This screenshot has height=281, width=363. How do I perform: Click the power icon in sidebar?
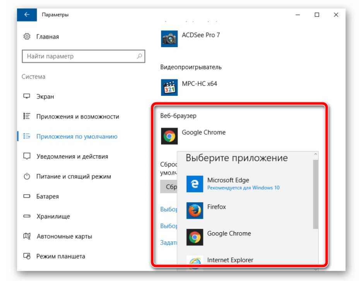(x=27, y=176)
